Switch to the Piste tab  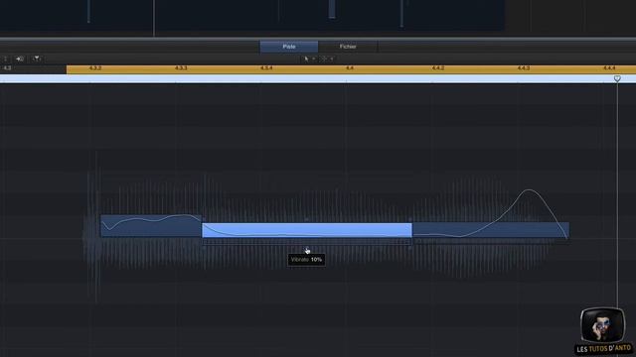pos(289,47)
